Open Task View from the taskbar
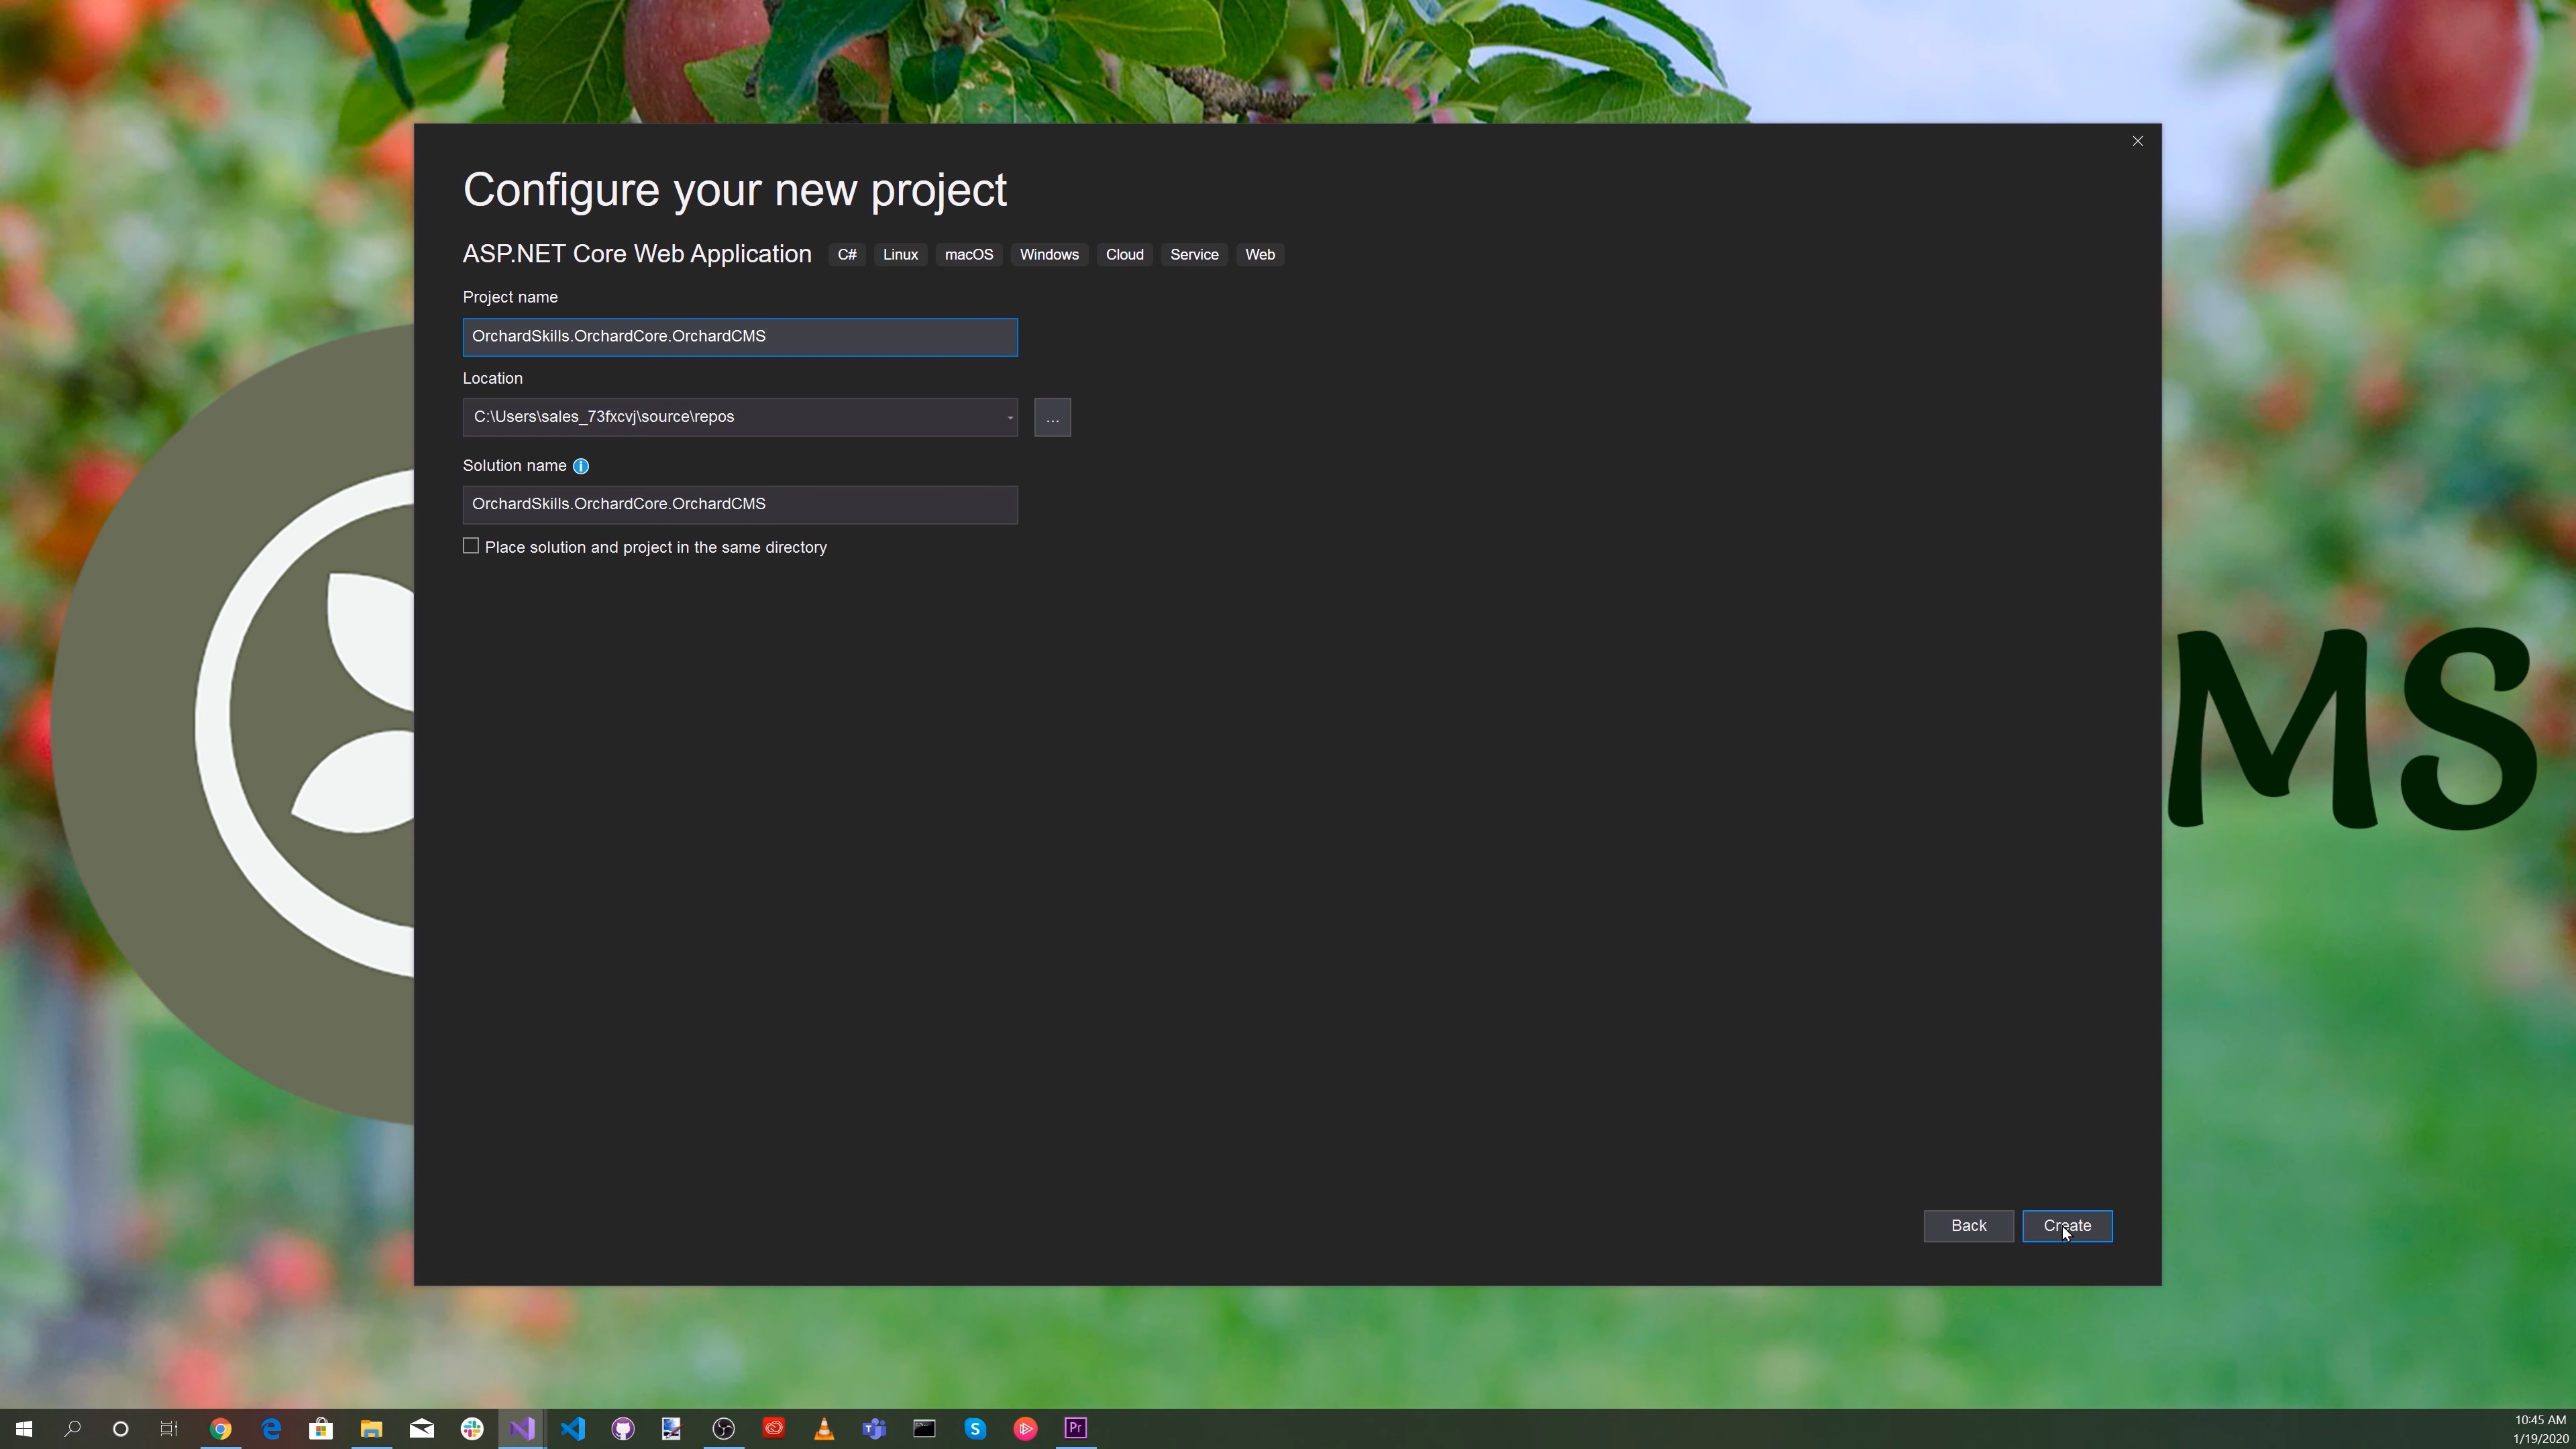 (x=169, y=1428)
